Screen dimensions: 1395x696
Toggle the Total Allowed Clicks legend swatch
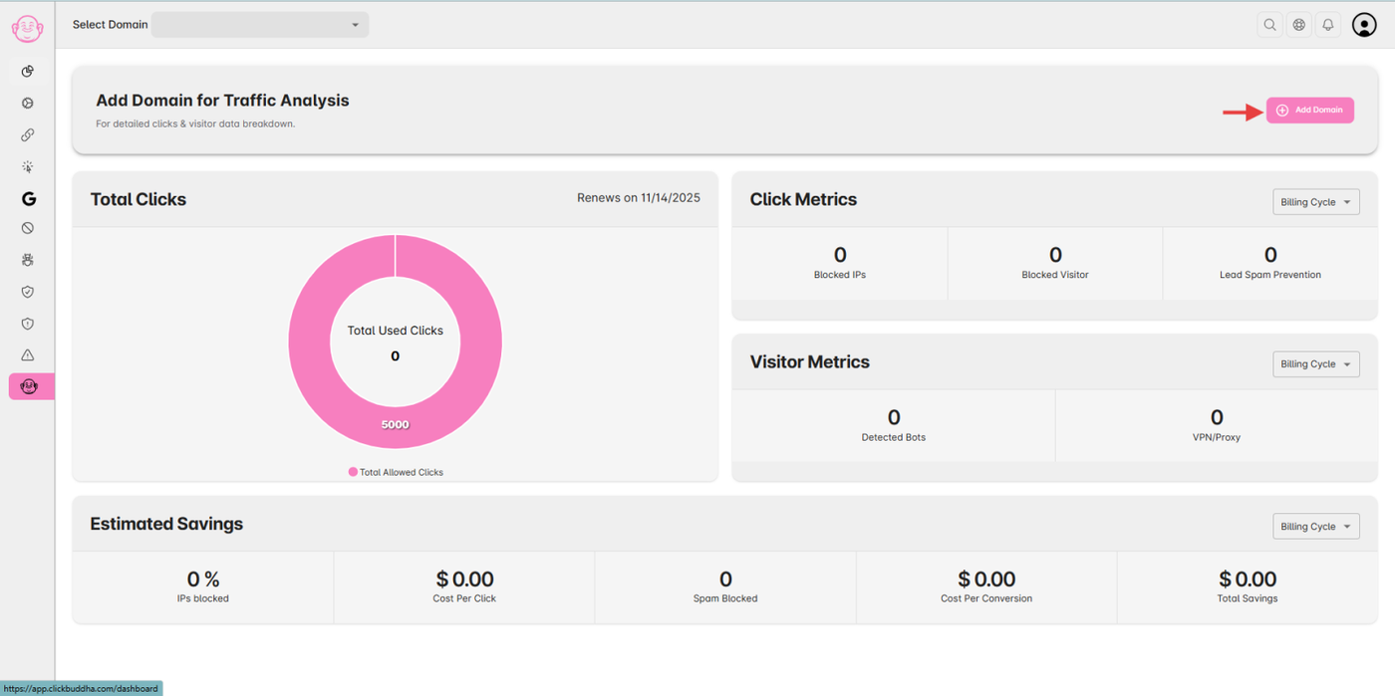pyautogui.click(x=353, y=472)
